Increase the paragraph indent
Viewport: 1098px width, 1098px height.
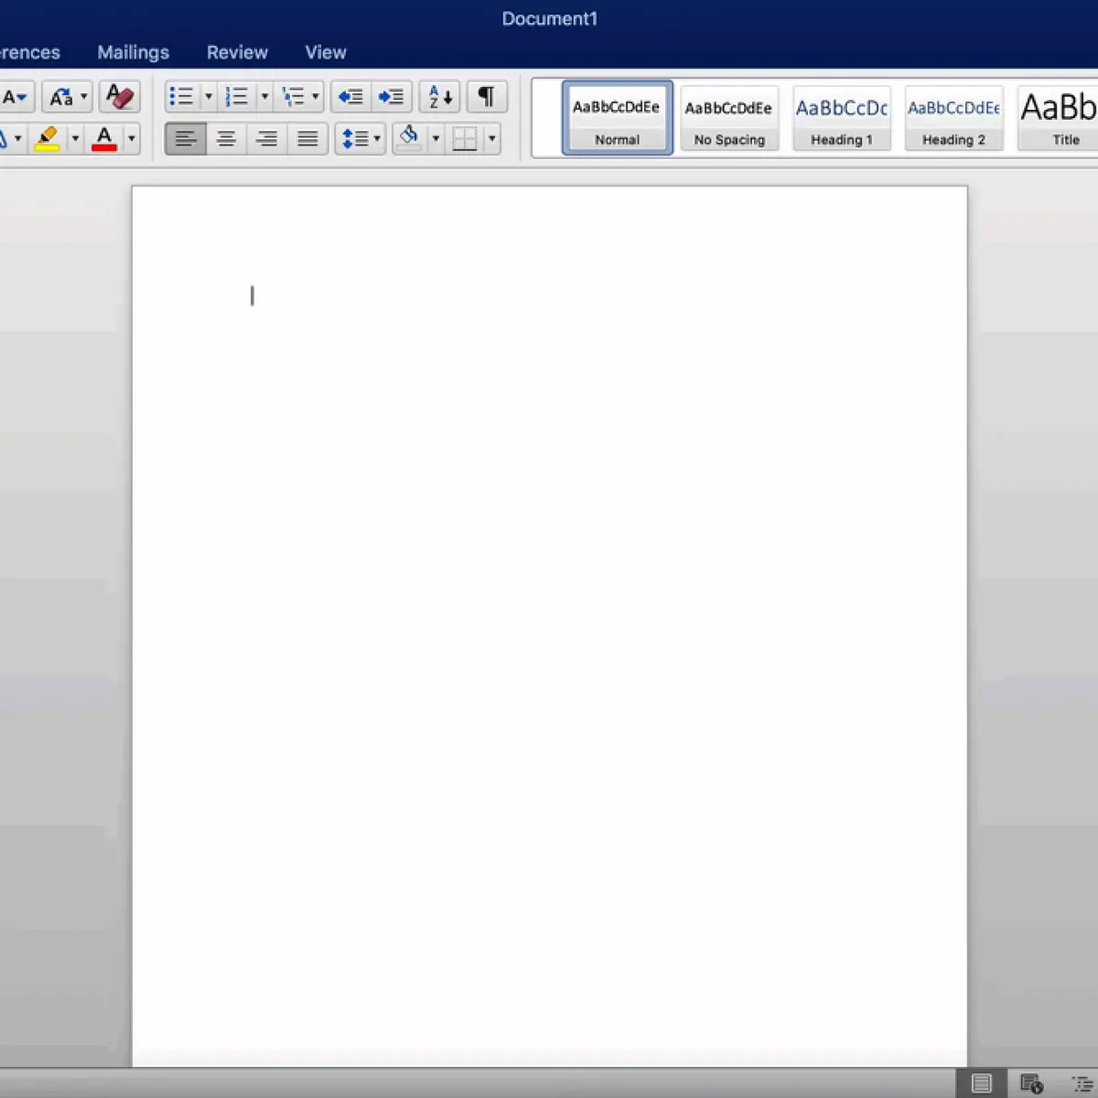tap(392, 96)
